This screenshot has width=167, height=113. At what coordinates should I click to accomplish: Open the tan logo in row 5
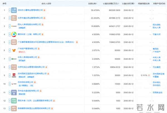click(x=14, y=42)
